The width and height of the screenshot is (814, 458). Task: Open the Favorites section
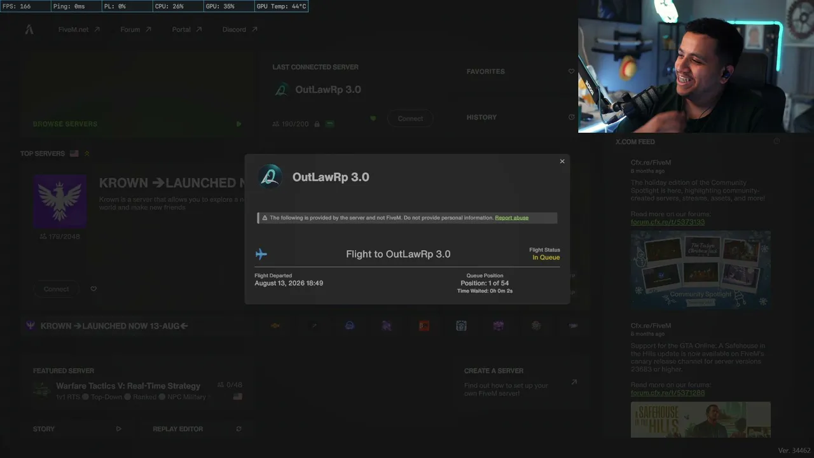point(486,72)
